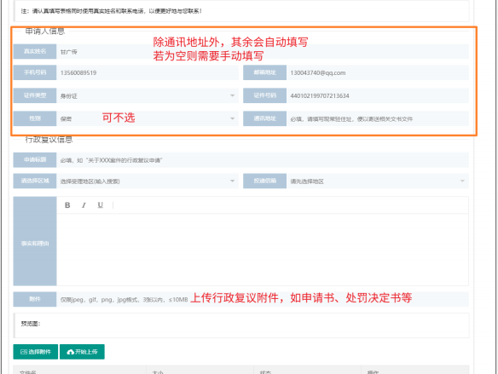498x374 pixels.
Task: Click the email field 130043740@qq.com
Action: click(x=378, y=72)
